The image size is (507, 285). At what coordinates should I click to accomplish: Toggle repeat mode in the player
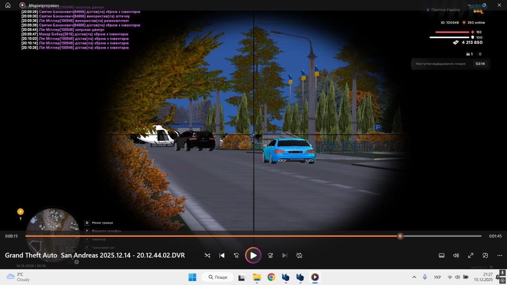pos(299,255)
